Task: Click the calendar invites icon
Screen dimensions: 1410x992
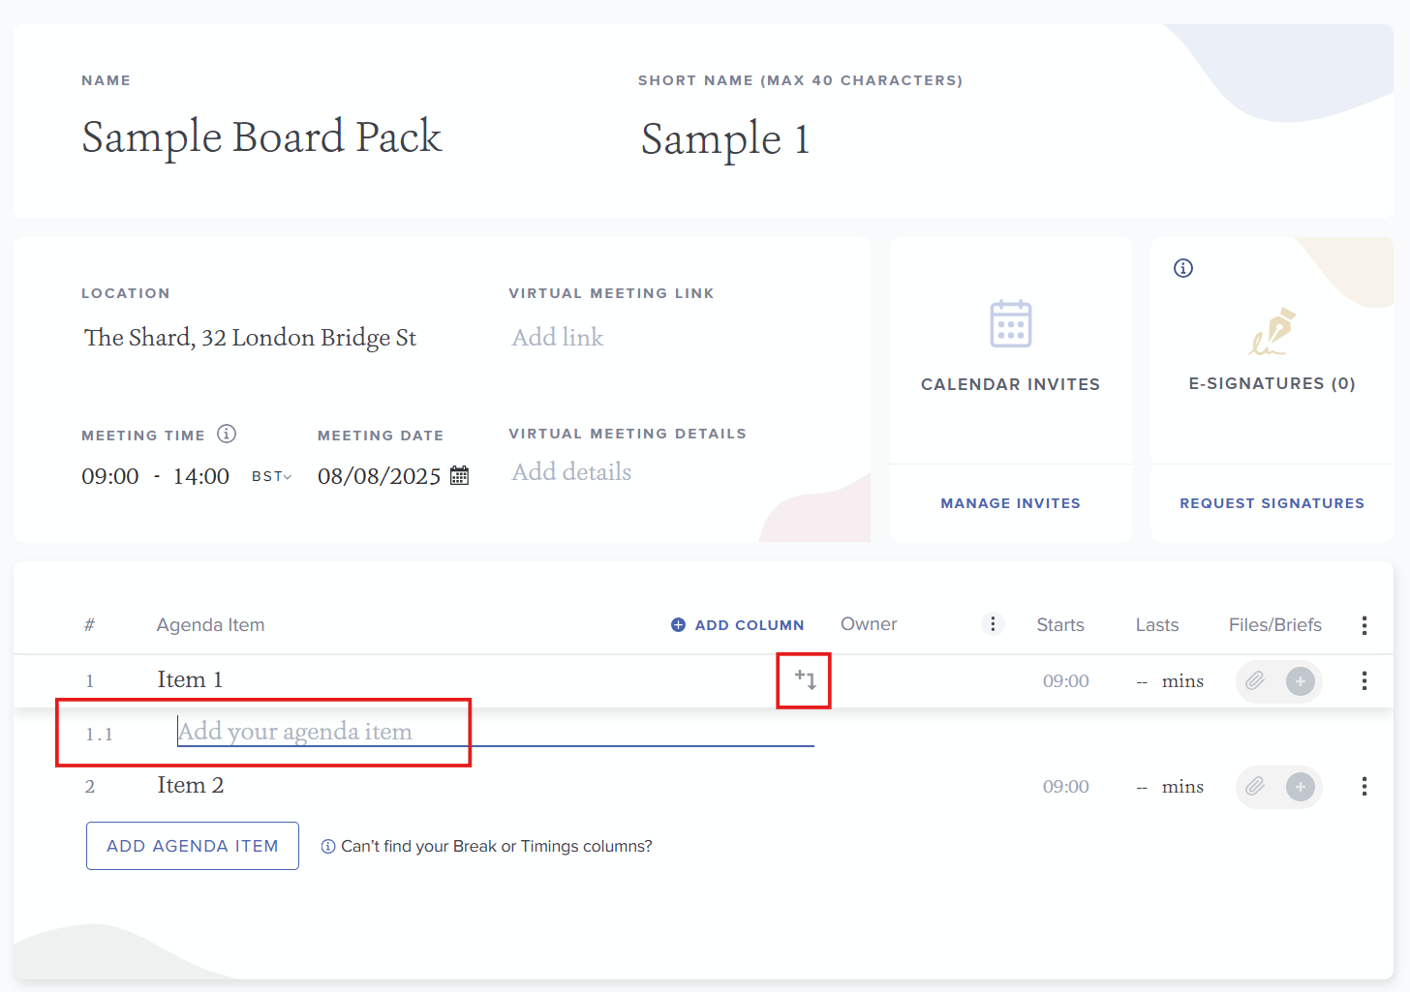Action: point(1010,323)
